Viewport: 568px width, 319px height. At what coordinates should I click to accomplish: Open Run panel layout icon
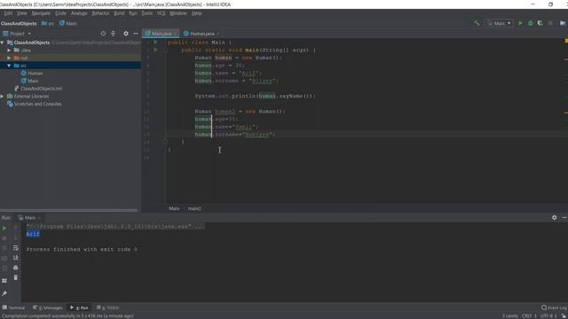4,281
